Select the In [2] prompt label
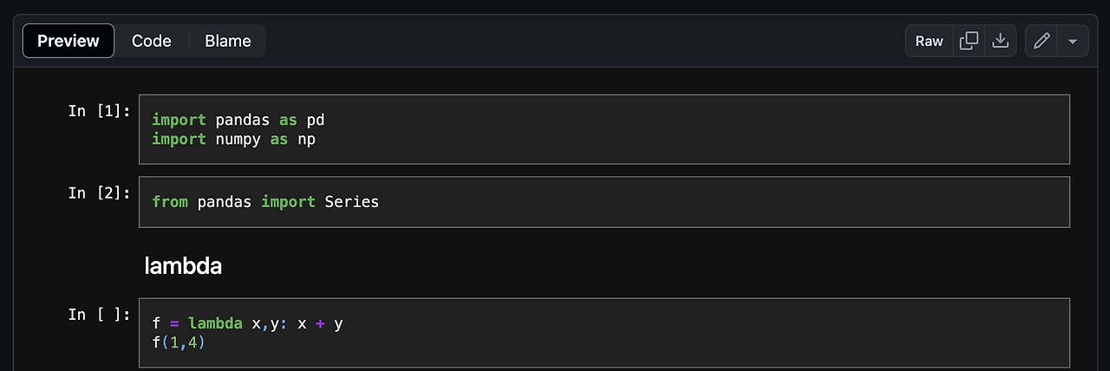Image resolution: width=1110 pixels, height=371 pixels. coord(100,192)
